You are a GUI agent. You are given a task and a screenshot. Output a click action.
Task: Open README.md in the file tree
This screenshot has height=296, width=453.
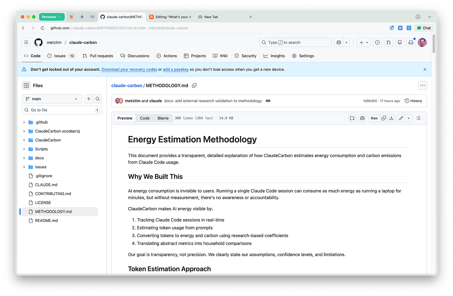(46, 221)
